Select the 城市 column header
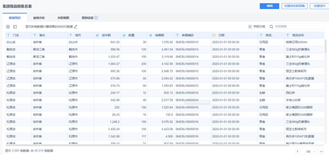 pos(81,35)
